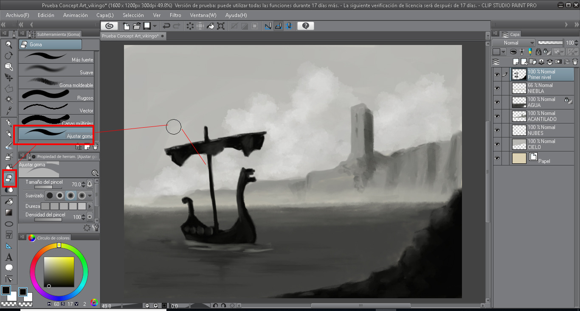Switch to the Prueba Concept Art_vikingo tab

133,36
